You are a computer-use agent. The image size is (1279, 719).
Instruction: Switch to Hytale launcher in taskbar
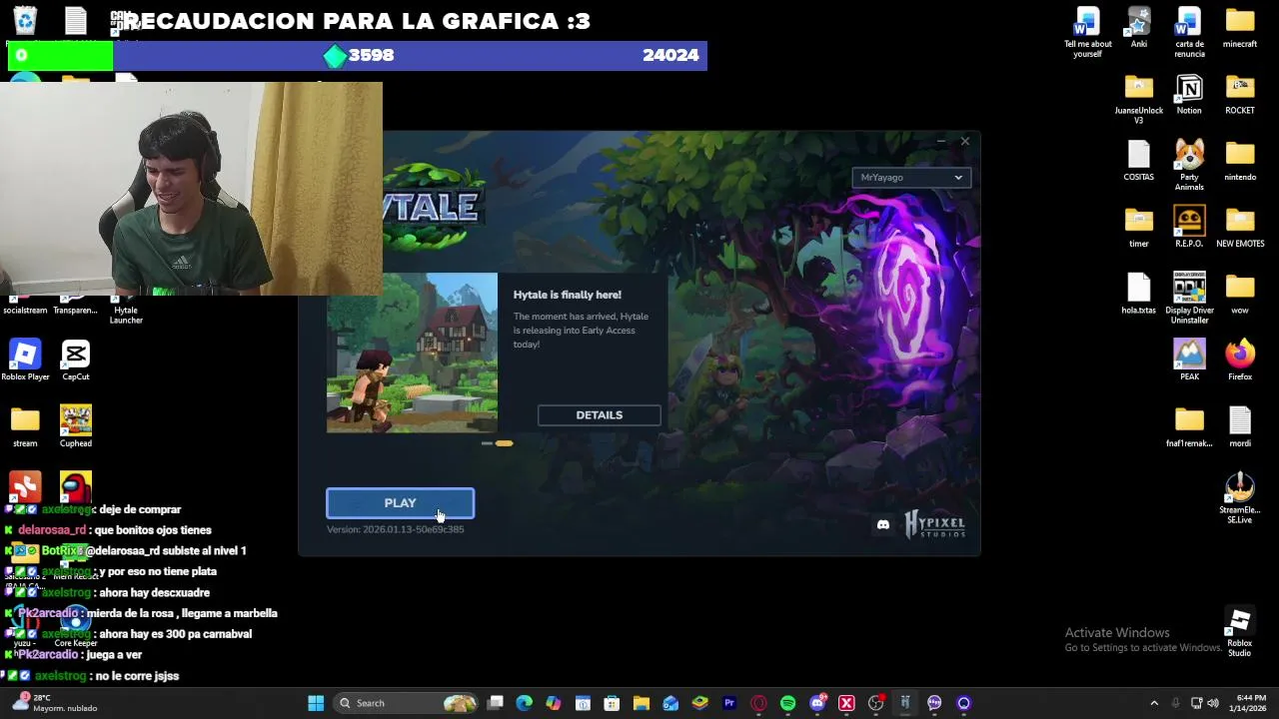tap(905, 703)
